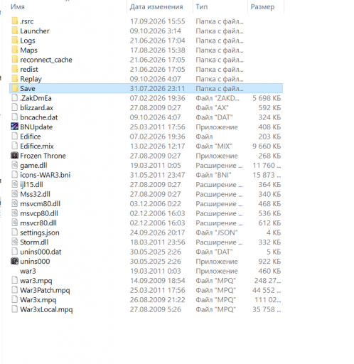Click the Save folder icon

coord(15,88)
